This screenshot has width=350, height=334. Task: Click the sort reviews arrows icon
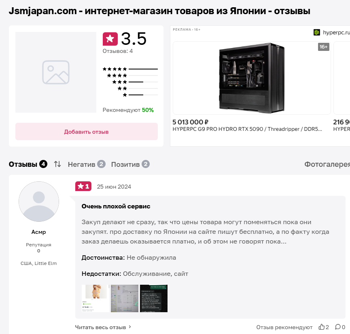(57, 164)
